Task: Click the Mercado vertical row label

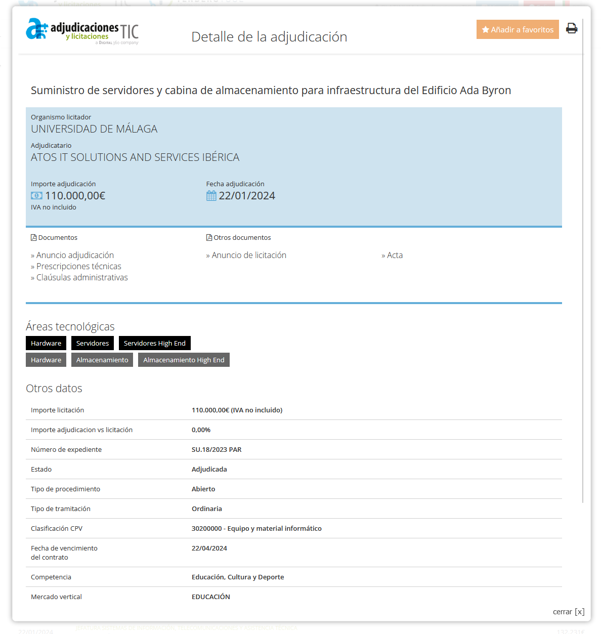Action: (56, 597)
